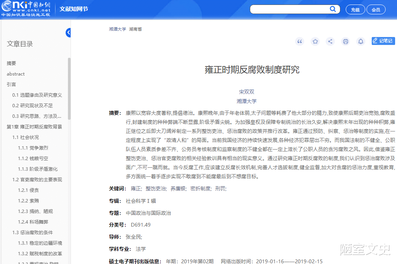Open section 1.1.2 钱粮亏空
The width and height of the screenshot is (397, 264).
(33, 159)
